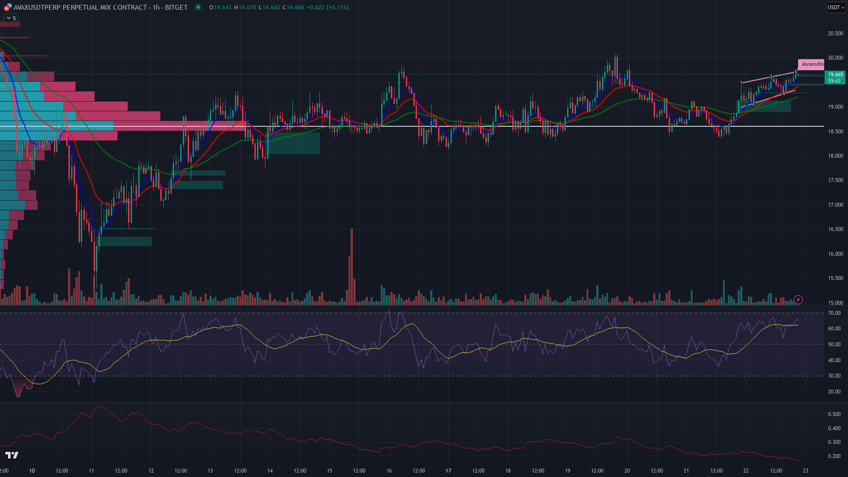
Task: Click the green market status dot
Action: pyautogui.click(x=198, y=7)
